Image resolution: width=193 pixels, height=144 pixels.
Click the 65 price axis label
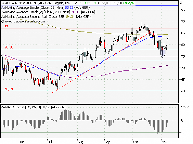[x=183, y=80]
